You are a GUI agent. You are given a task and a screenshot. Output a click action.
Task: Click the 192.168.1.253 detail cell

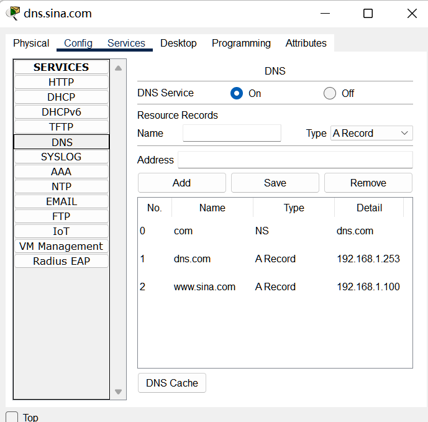[x=368, y=259]
